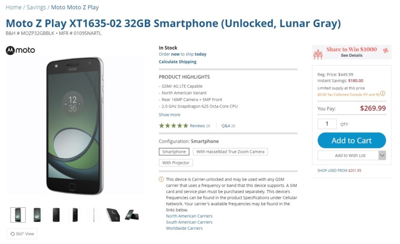Show more product highlights
The image size is (400, 244).
coord(170,114)
